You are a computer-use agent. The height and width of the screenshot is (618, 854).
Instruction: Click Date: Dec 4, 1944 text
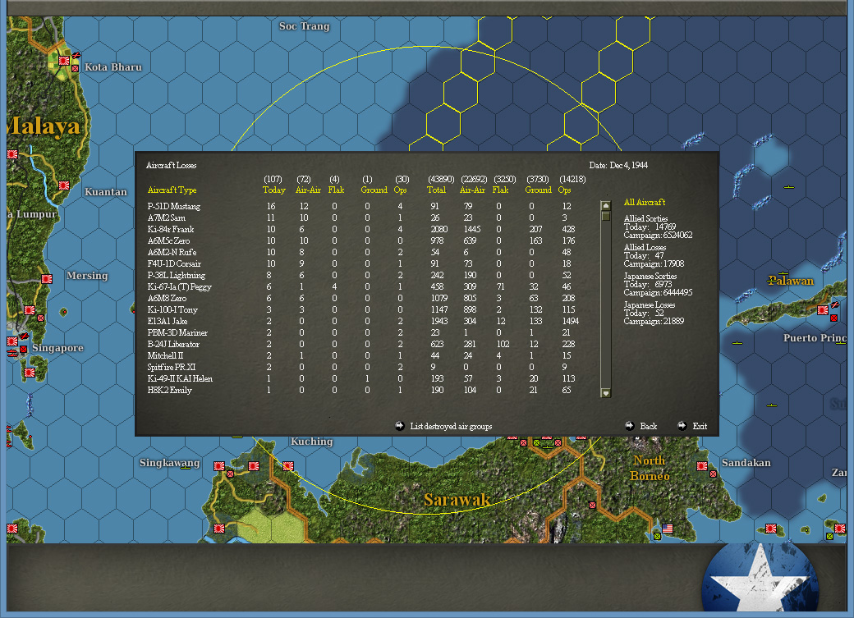(x=618, y=166)
